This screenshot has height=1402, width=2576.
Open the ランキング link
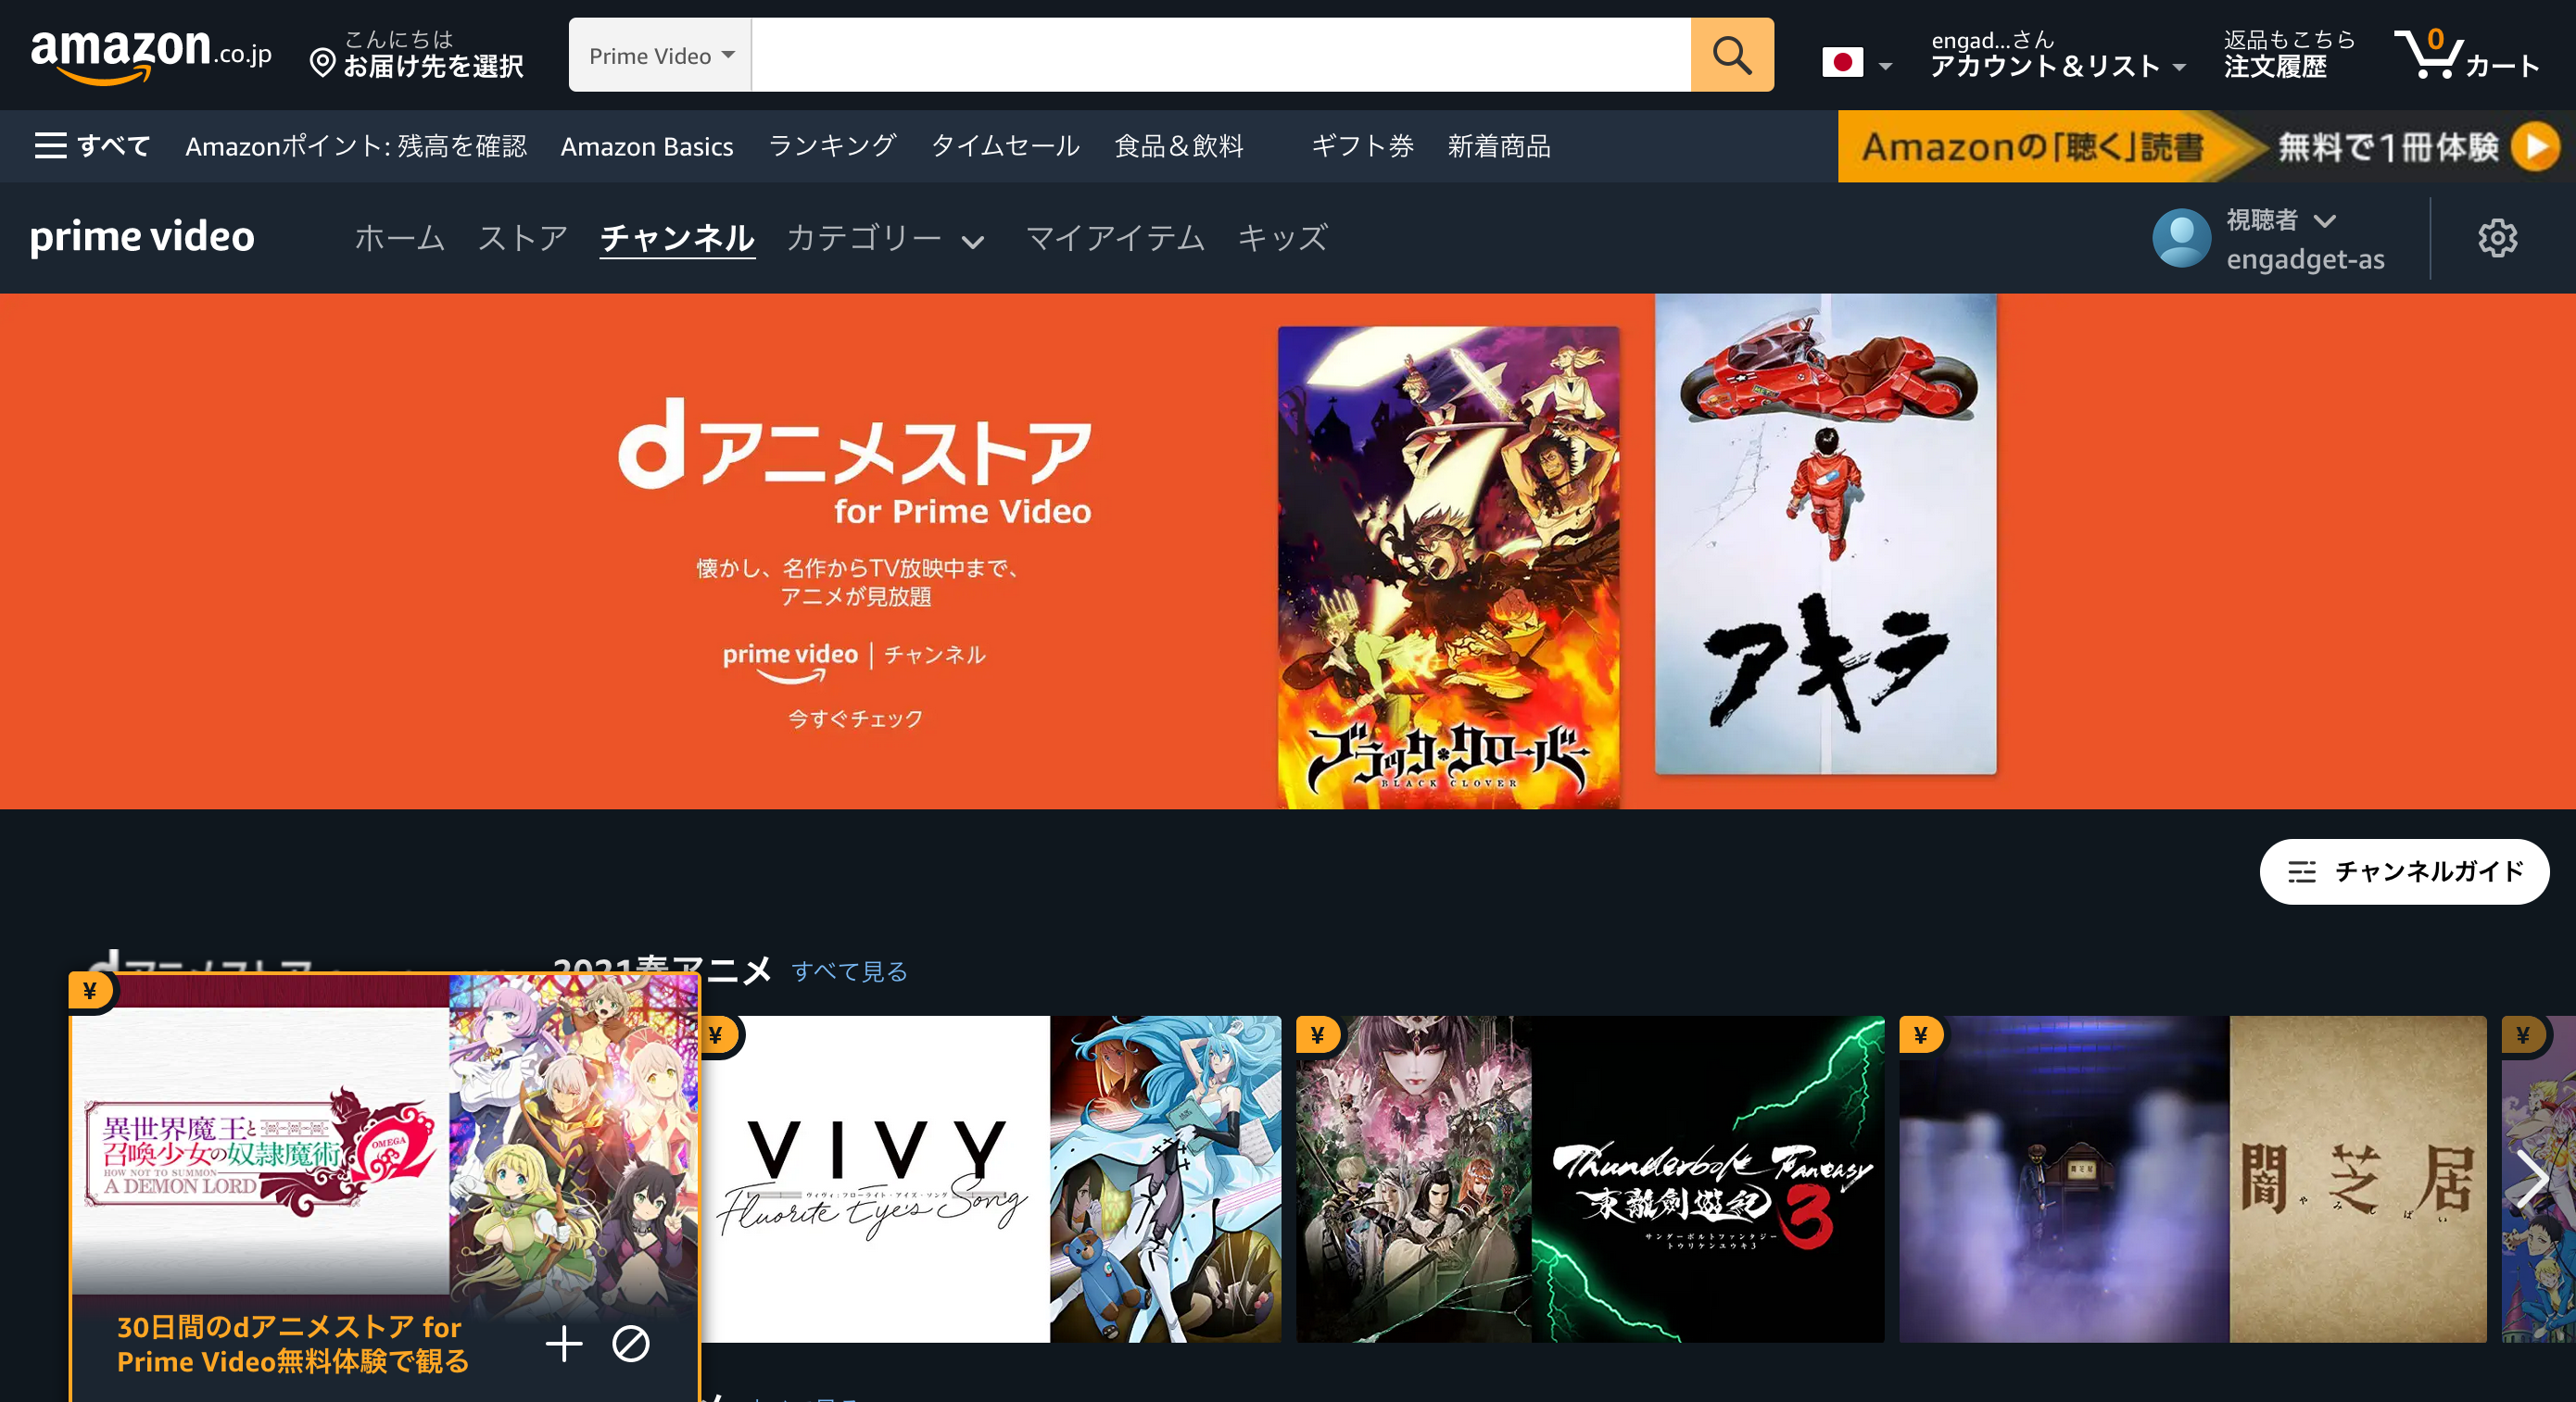pos(832,146)
